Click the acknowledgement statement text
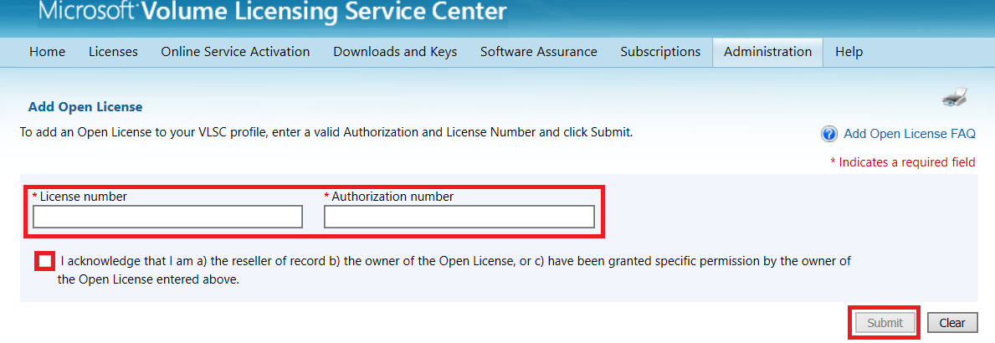The height and width of the screenshot is (343, 995). click(454, 270)
